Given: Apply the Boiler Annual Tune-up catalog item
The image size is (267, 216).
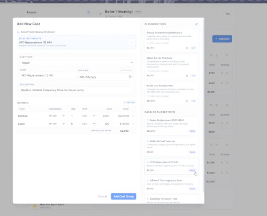Looking at the screenshot, I should (x=192, y=152).
